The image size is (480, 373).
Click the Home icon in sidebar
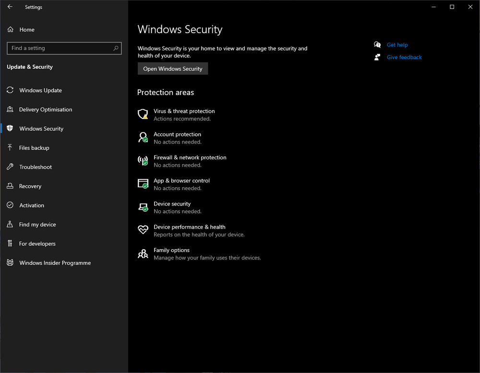(10, 30)
